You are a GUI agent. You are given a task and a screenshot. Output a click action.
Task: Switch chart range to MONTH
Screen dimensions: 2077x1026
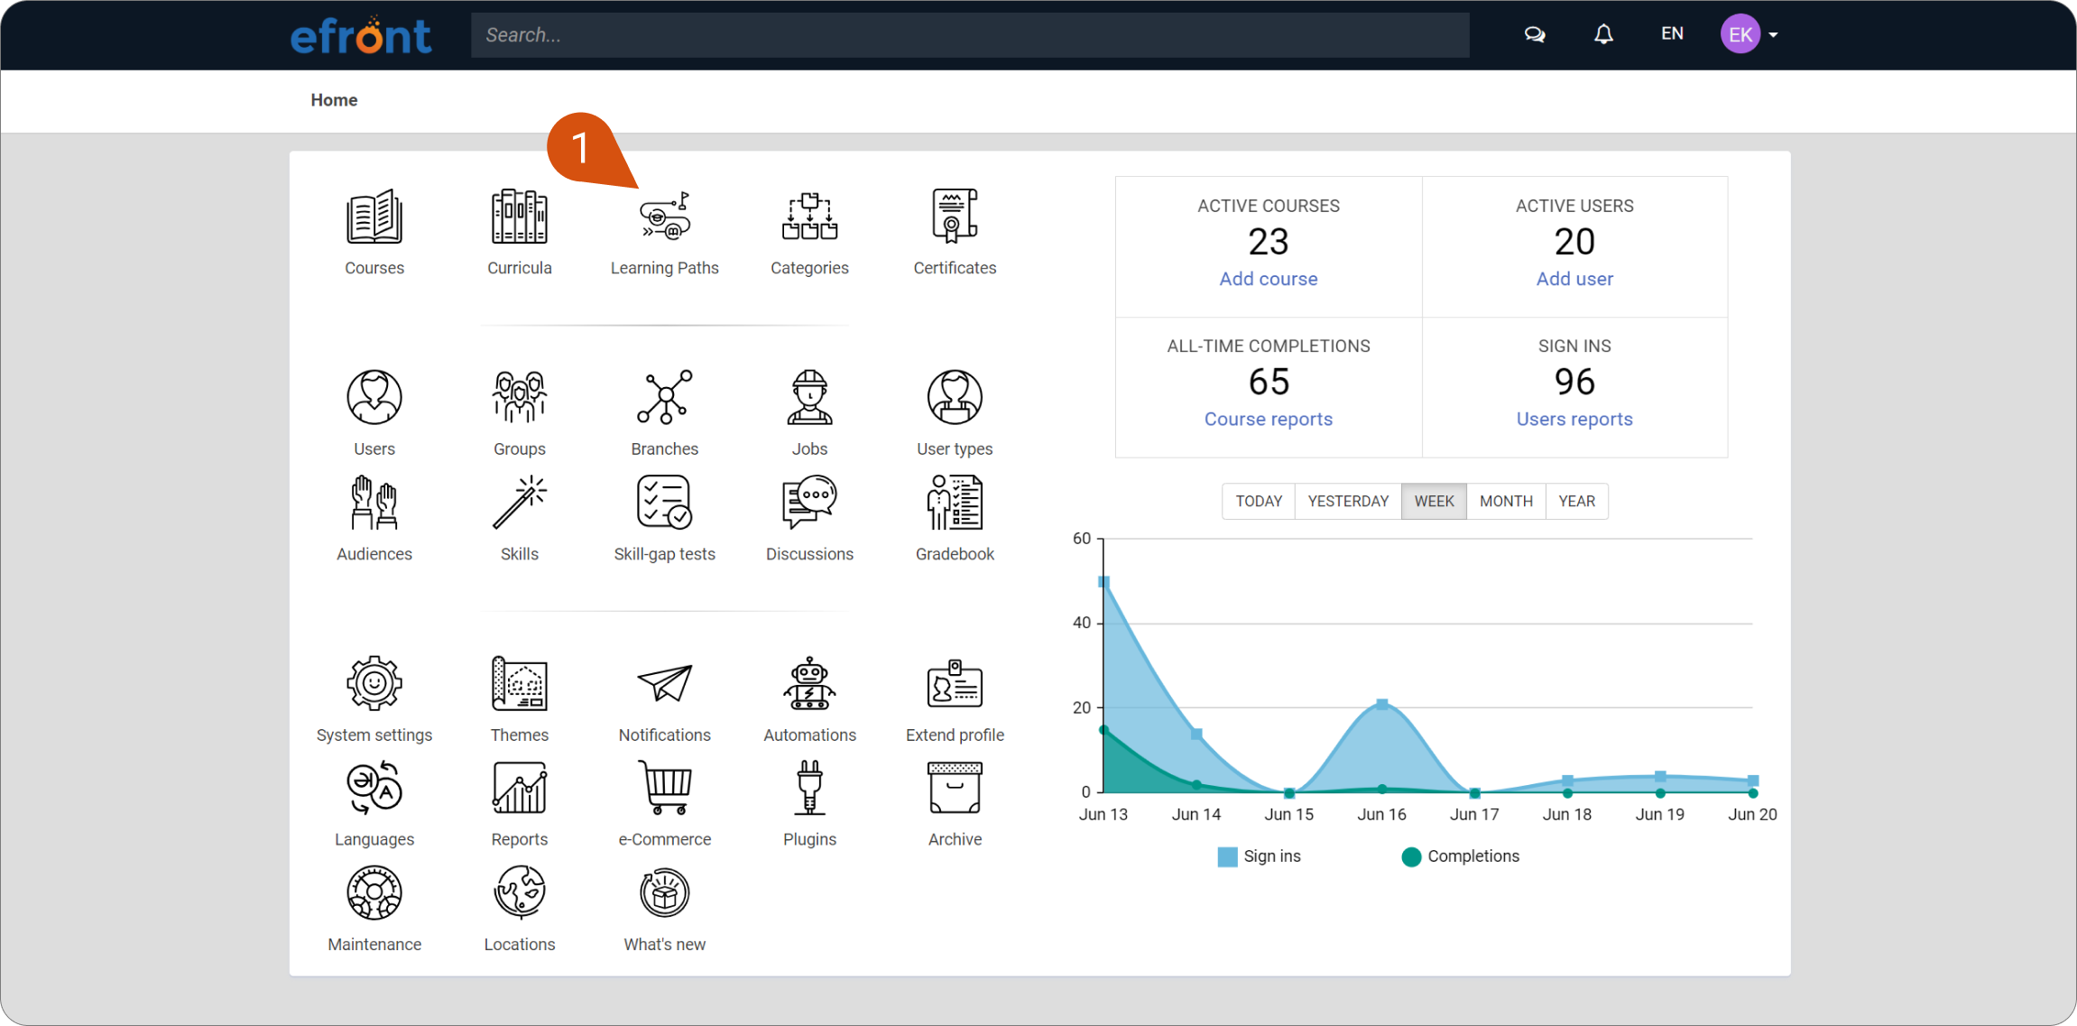click(x=1505, y=502)
